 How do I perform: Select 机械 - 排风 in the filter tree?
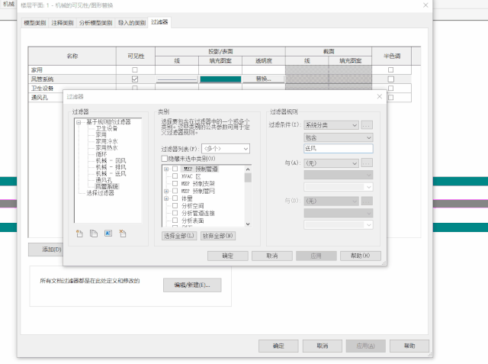tap(111, 167)
